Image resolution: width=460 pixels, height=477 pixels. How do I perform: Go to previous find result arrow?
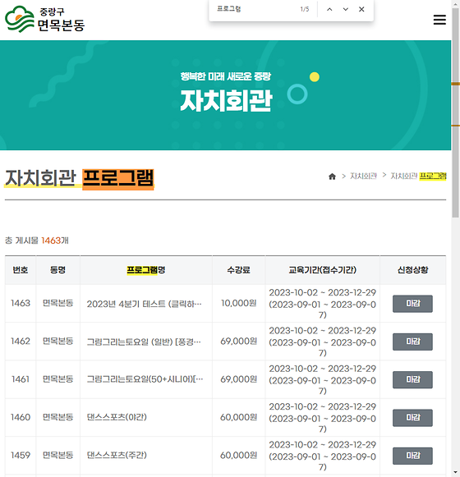click(x=329, y=9)
